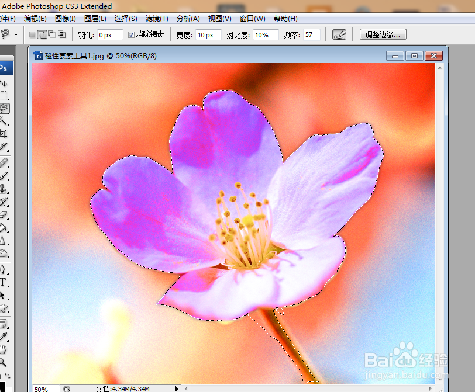Select the Type tool

click(x=4, y=282)
